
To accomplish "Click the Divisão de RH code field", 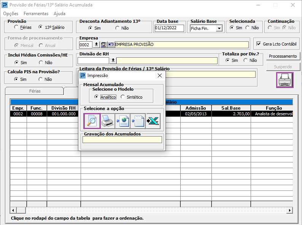I will [93, 61].
